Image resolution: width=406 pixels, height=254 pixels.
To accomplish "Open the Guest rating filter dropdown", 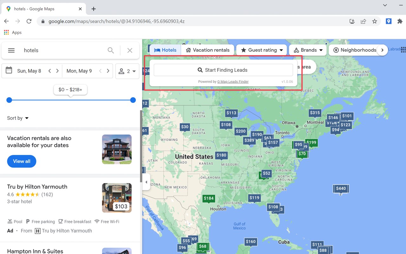I will click(262, 50).
